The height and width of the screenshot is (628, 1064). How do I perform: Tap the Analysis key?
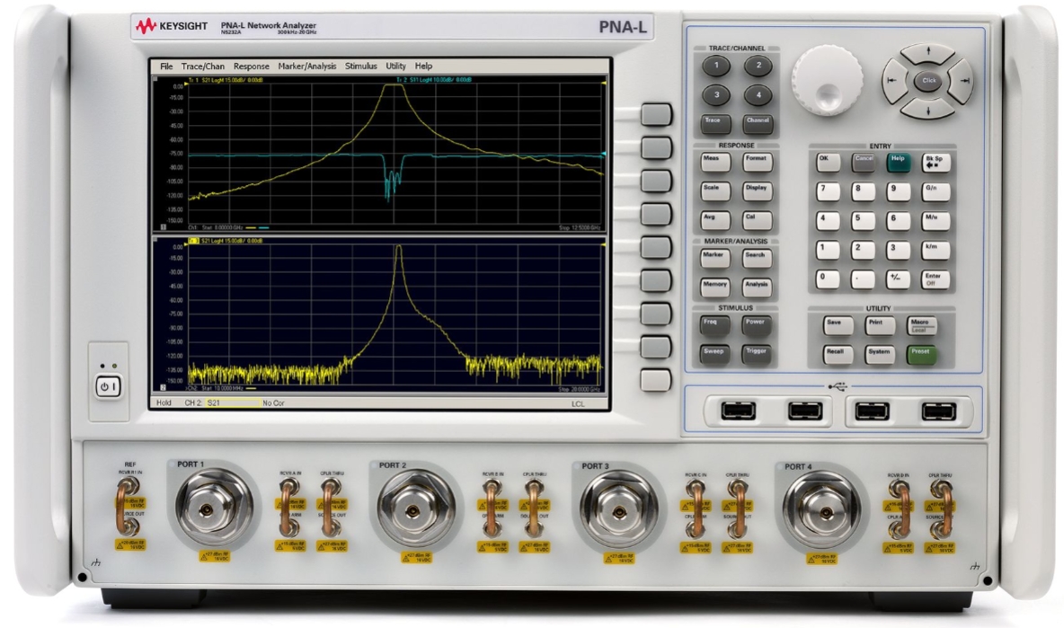click(757, 287)
